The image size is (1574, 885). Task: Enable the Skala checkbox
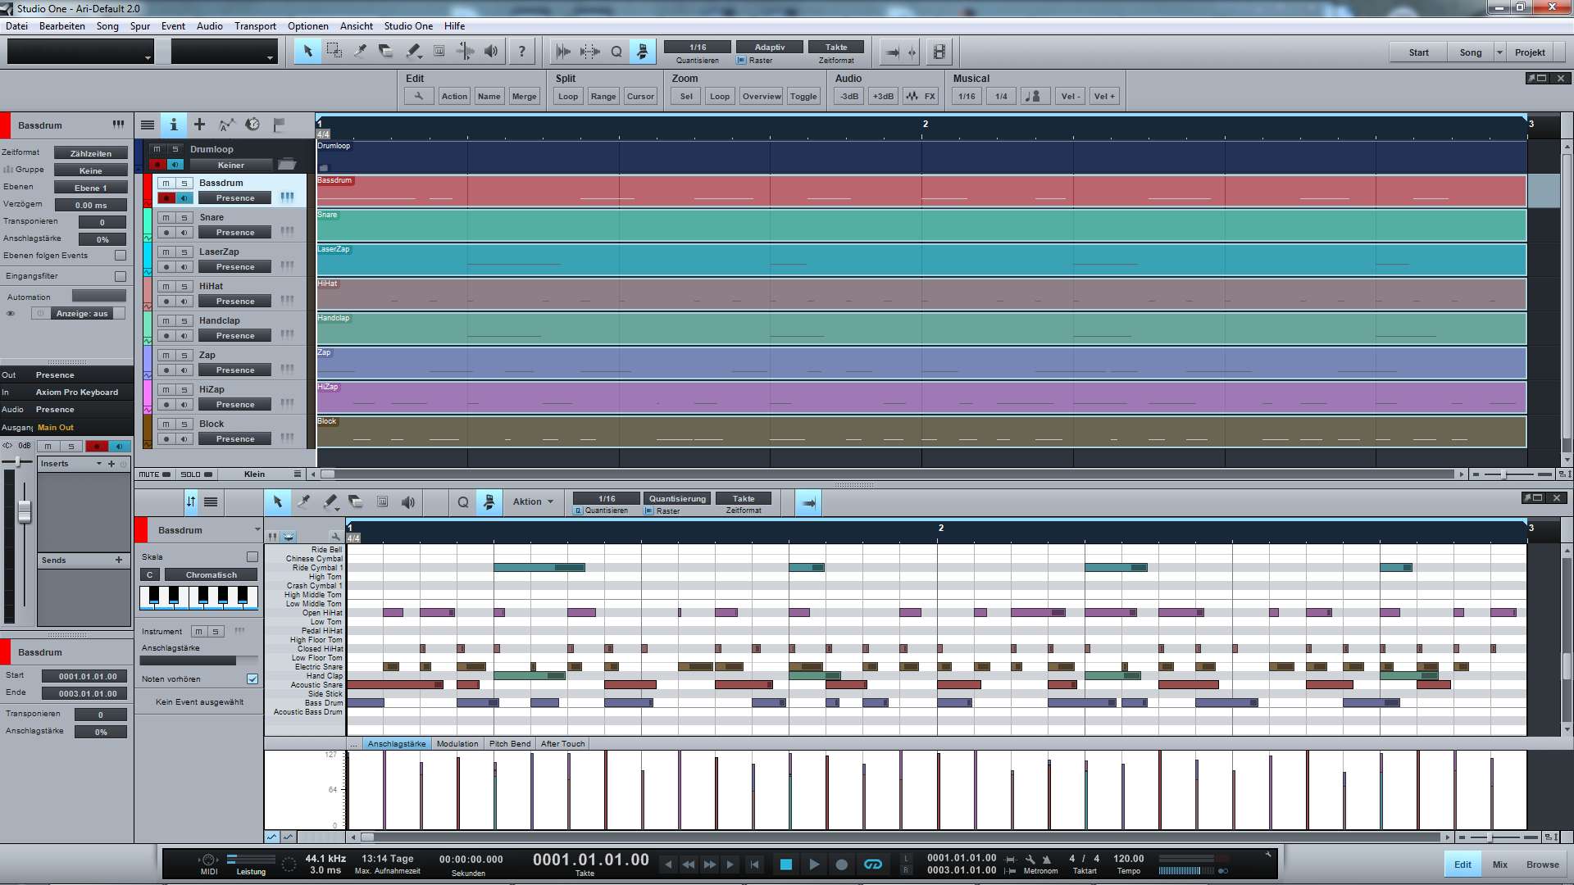point(252,556)
